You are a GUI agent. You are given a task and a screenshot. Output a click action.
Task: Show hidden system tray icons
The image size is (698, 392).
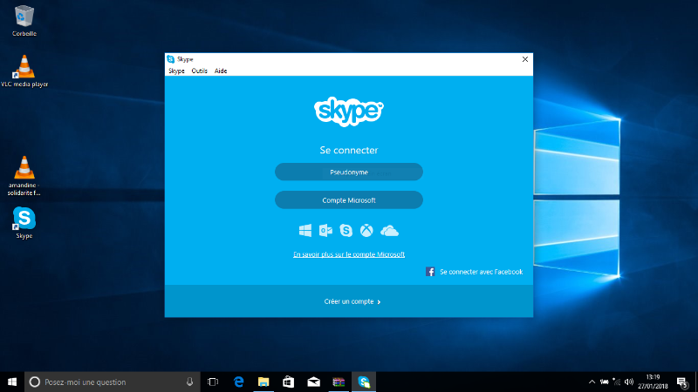pos(592,382)
